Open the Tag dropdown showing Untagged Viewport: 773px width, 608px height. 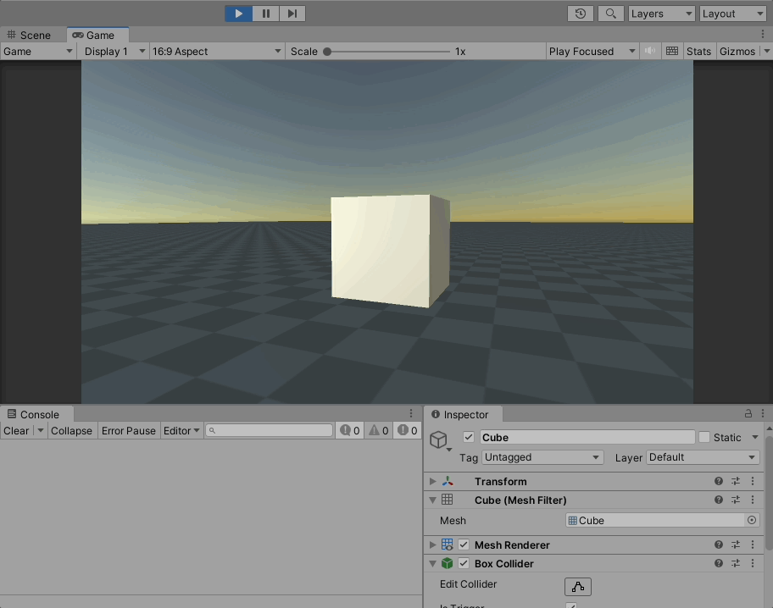[542, 457]
